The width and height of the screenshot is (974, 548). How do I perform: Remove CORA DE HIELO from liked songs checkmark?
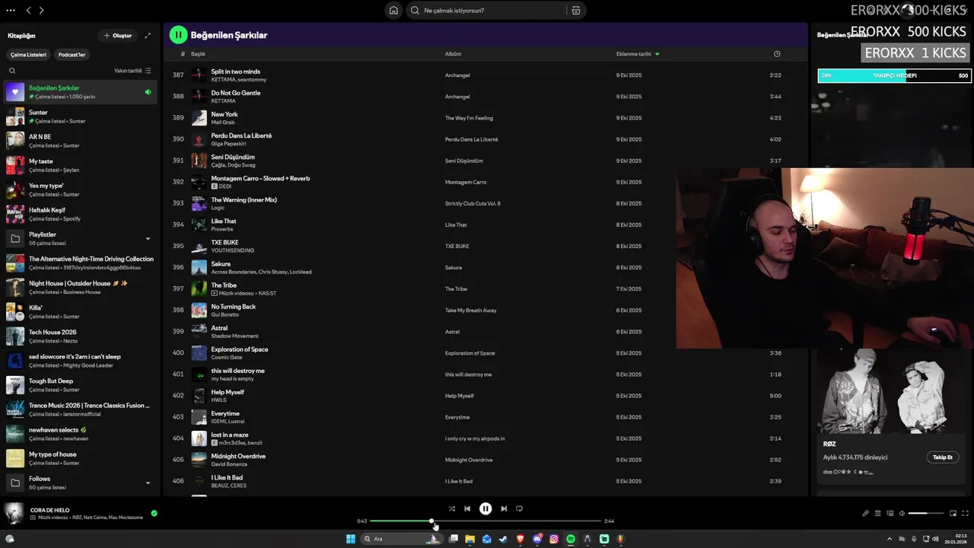[x=154, y=514]
